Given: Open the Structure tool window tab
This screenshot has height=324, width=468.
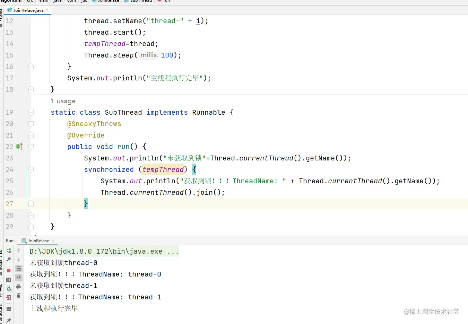Looking at the screenshot, I should (x=1, y=313).
